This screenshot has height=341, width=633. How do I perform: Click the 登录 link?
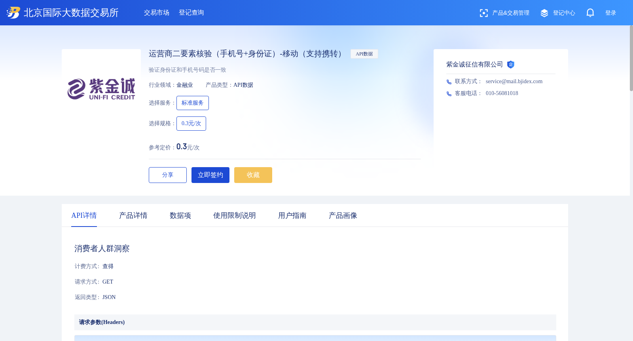click(611, 13)
